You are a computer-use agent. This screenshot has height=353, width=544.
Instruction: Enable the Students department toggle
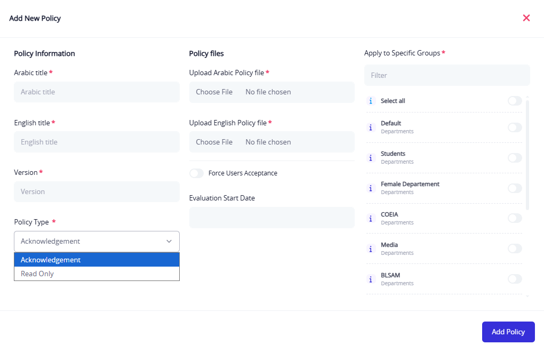pyautogui.click(x=515, y=158)
